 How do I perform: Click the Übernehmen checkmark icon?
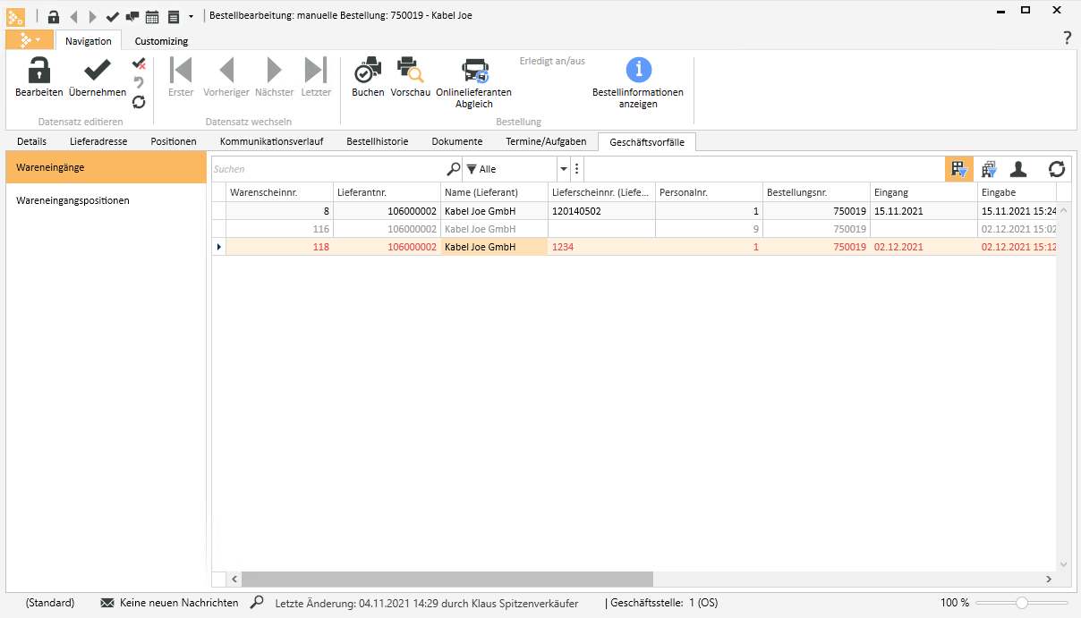(97, 72)
